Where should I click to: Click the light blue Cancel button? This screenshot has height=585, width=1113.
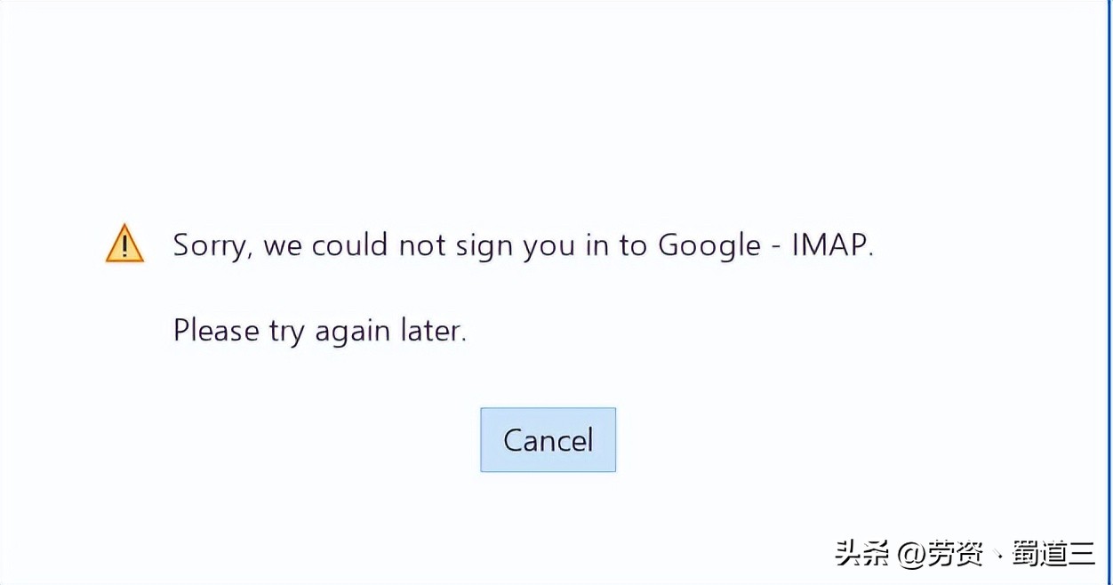548,439
